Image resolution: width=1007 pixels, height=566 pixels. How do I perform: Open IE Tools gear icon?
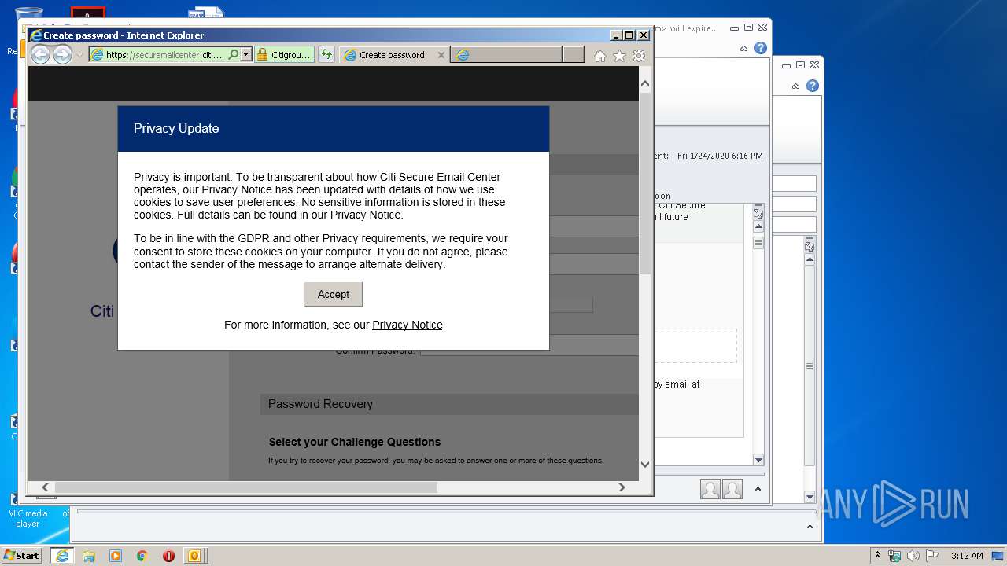[639, 56]
